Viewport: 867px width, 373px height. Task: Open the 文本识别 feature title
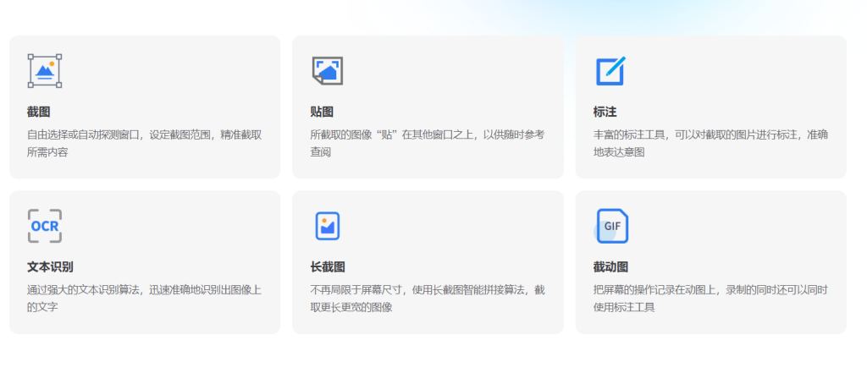click(50, 267)
